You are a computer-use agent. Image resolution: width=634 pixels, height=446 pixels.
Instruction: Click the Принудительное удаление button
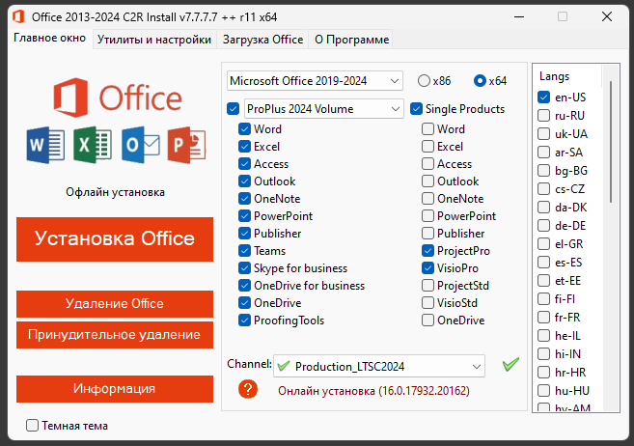click(x=115, y=335)
